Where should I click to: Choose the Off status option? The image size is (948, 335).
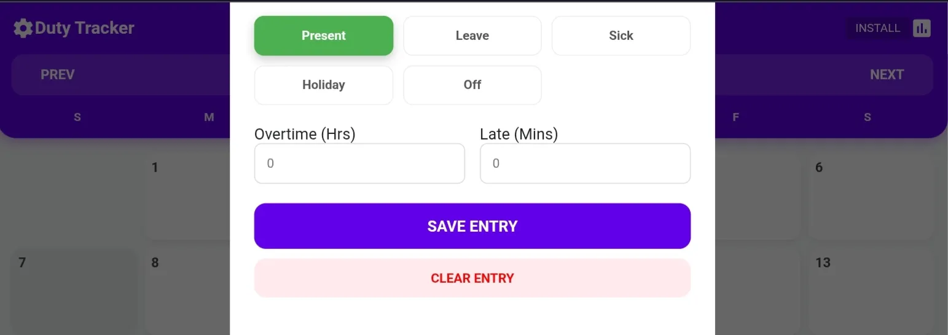coord(472,85)
